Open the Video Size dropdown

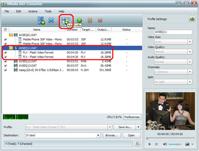pos(190,42)
